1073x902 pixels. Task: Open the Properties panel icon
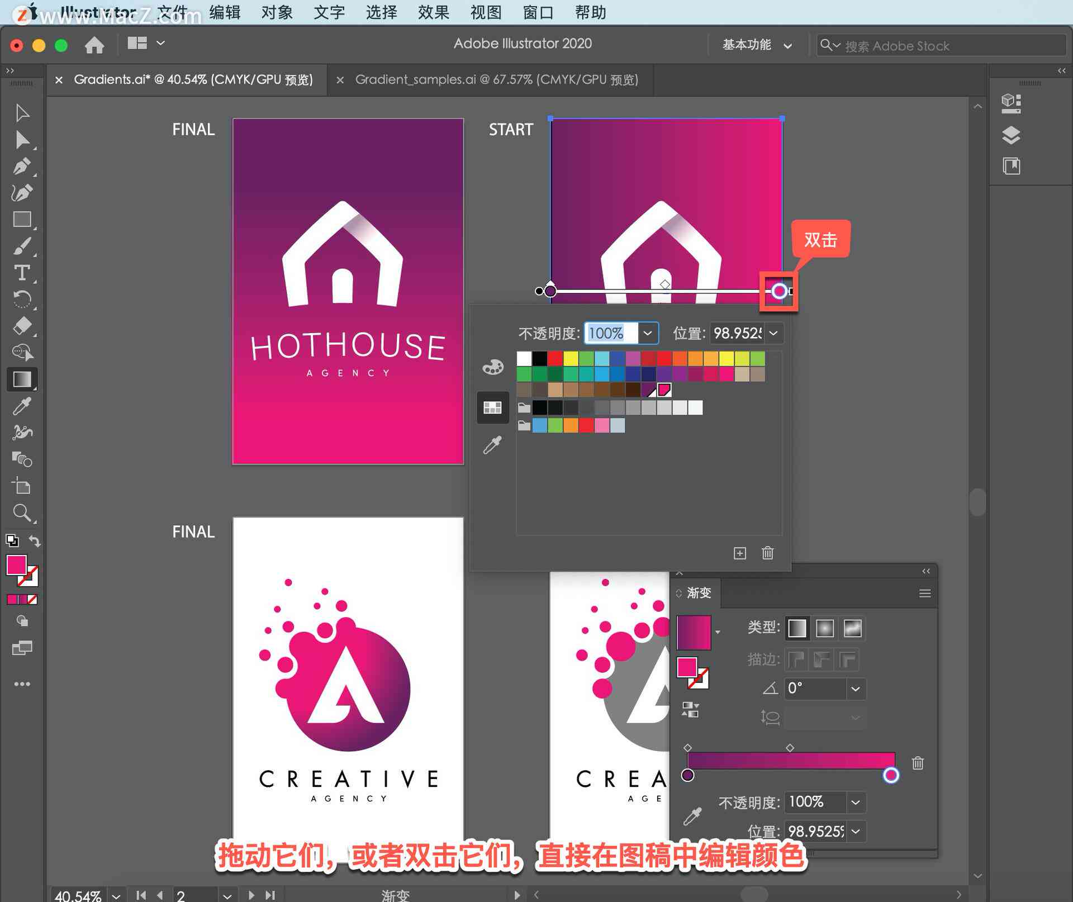coord(1012,103)
